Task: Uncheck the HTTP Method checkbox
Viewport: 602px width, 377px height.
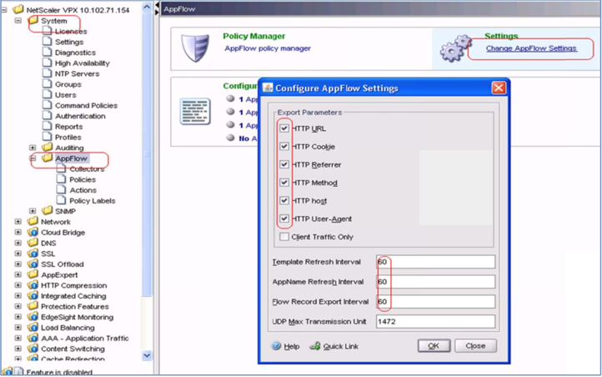Action: [284, 183]
